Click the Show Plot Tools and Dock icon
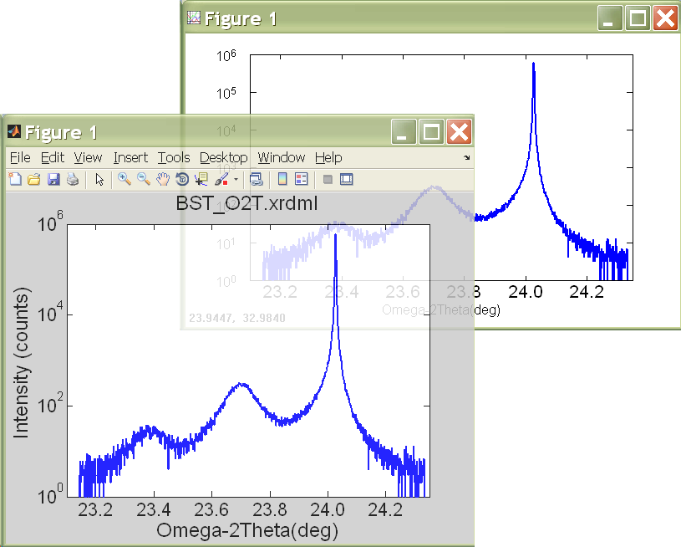Image resolution: width=681 pixels, height=547 pixels. [x=346, y=179]
